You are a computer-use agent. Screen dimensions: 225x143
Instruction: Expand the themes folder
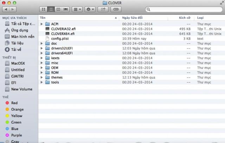pos(41,77)
